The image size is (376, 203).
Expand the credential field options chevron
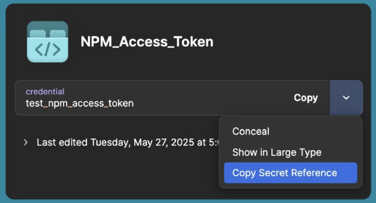(346, 98)
